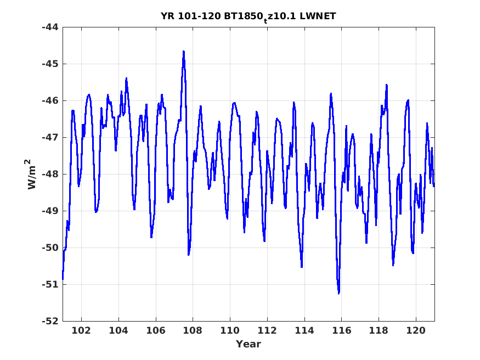480x360 pixels.
Task: Click the highest peak of the blue line
Action: point(184,52)
